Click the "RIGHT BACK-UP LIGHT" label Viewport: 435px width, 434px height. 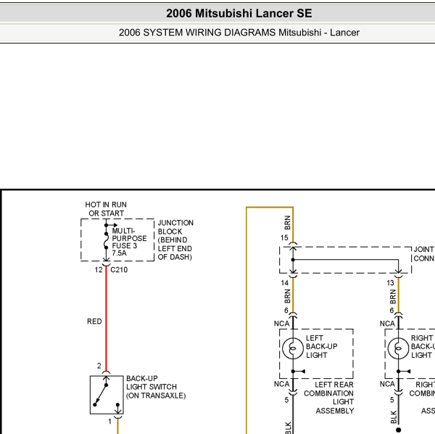(423, 346)
